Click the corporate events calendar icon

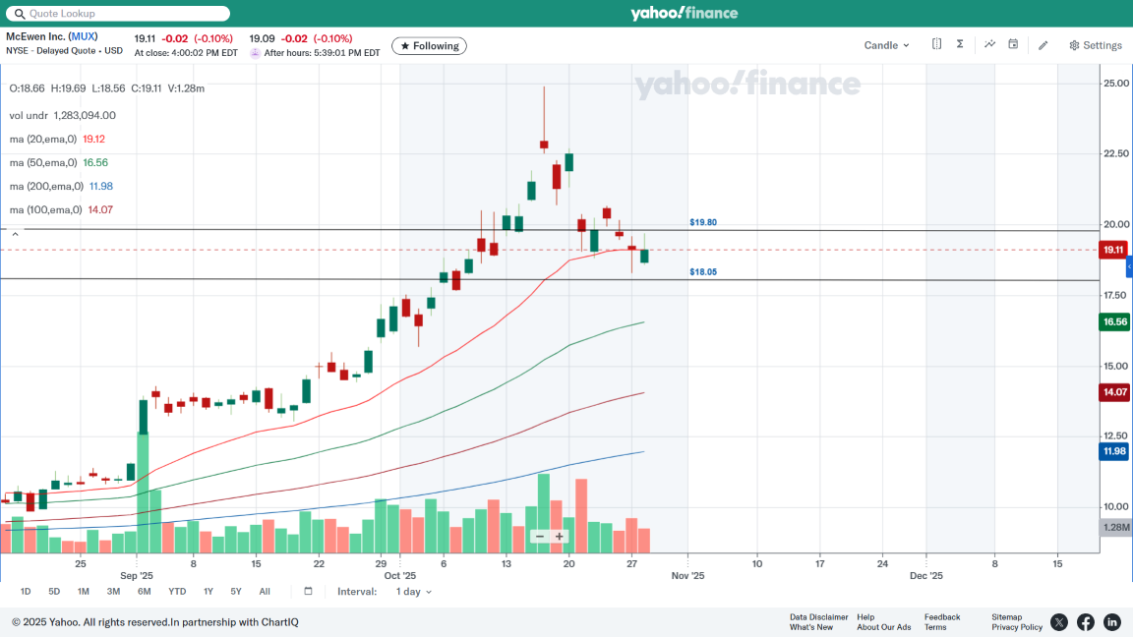[1013, 44]
